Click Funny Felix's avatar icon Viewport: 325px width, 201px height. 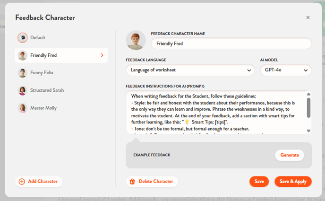point(22,73)
